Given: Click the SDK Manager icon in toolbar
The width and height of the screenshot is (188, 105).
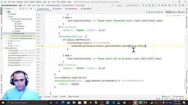Looking at the screenshot, I should tap(176, 5).
